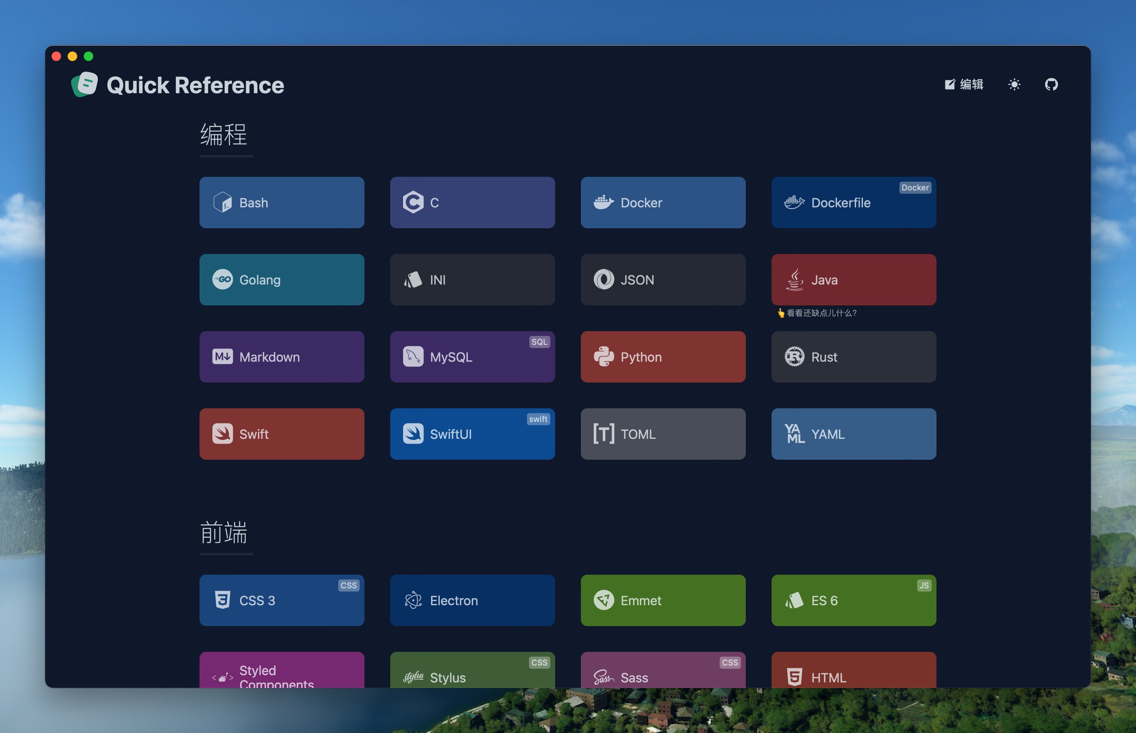Click the SwiftUI bird icon
Image resolution: width=1136 pixels, height=733 pixels.
[x=413, y=434]
